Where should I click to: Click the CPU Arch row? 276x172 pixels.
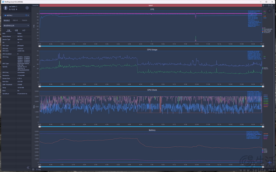(16, 51)
